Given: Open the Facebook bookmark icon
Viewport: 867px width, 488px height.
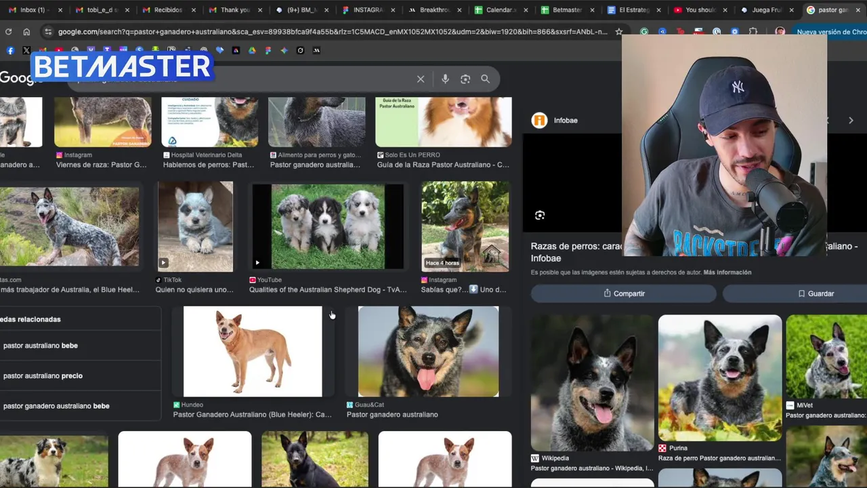Looking at the screenshot, I should coord(10,50).
